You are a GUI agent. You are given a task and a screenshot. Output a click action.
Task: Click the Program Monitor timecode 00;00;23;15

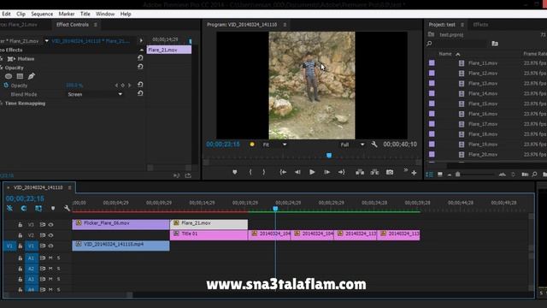tap(223, 145)
